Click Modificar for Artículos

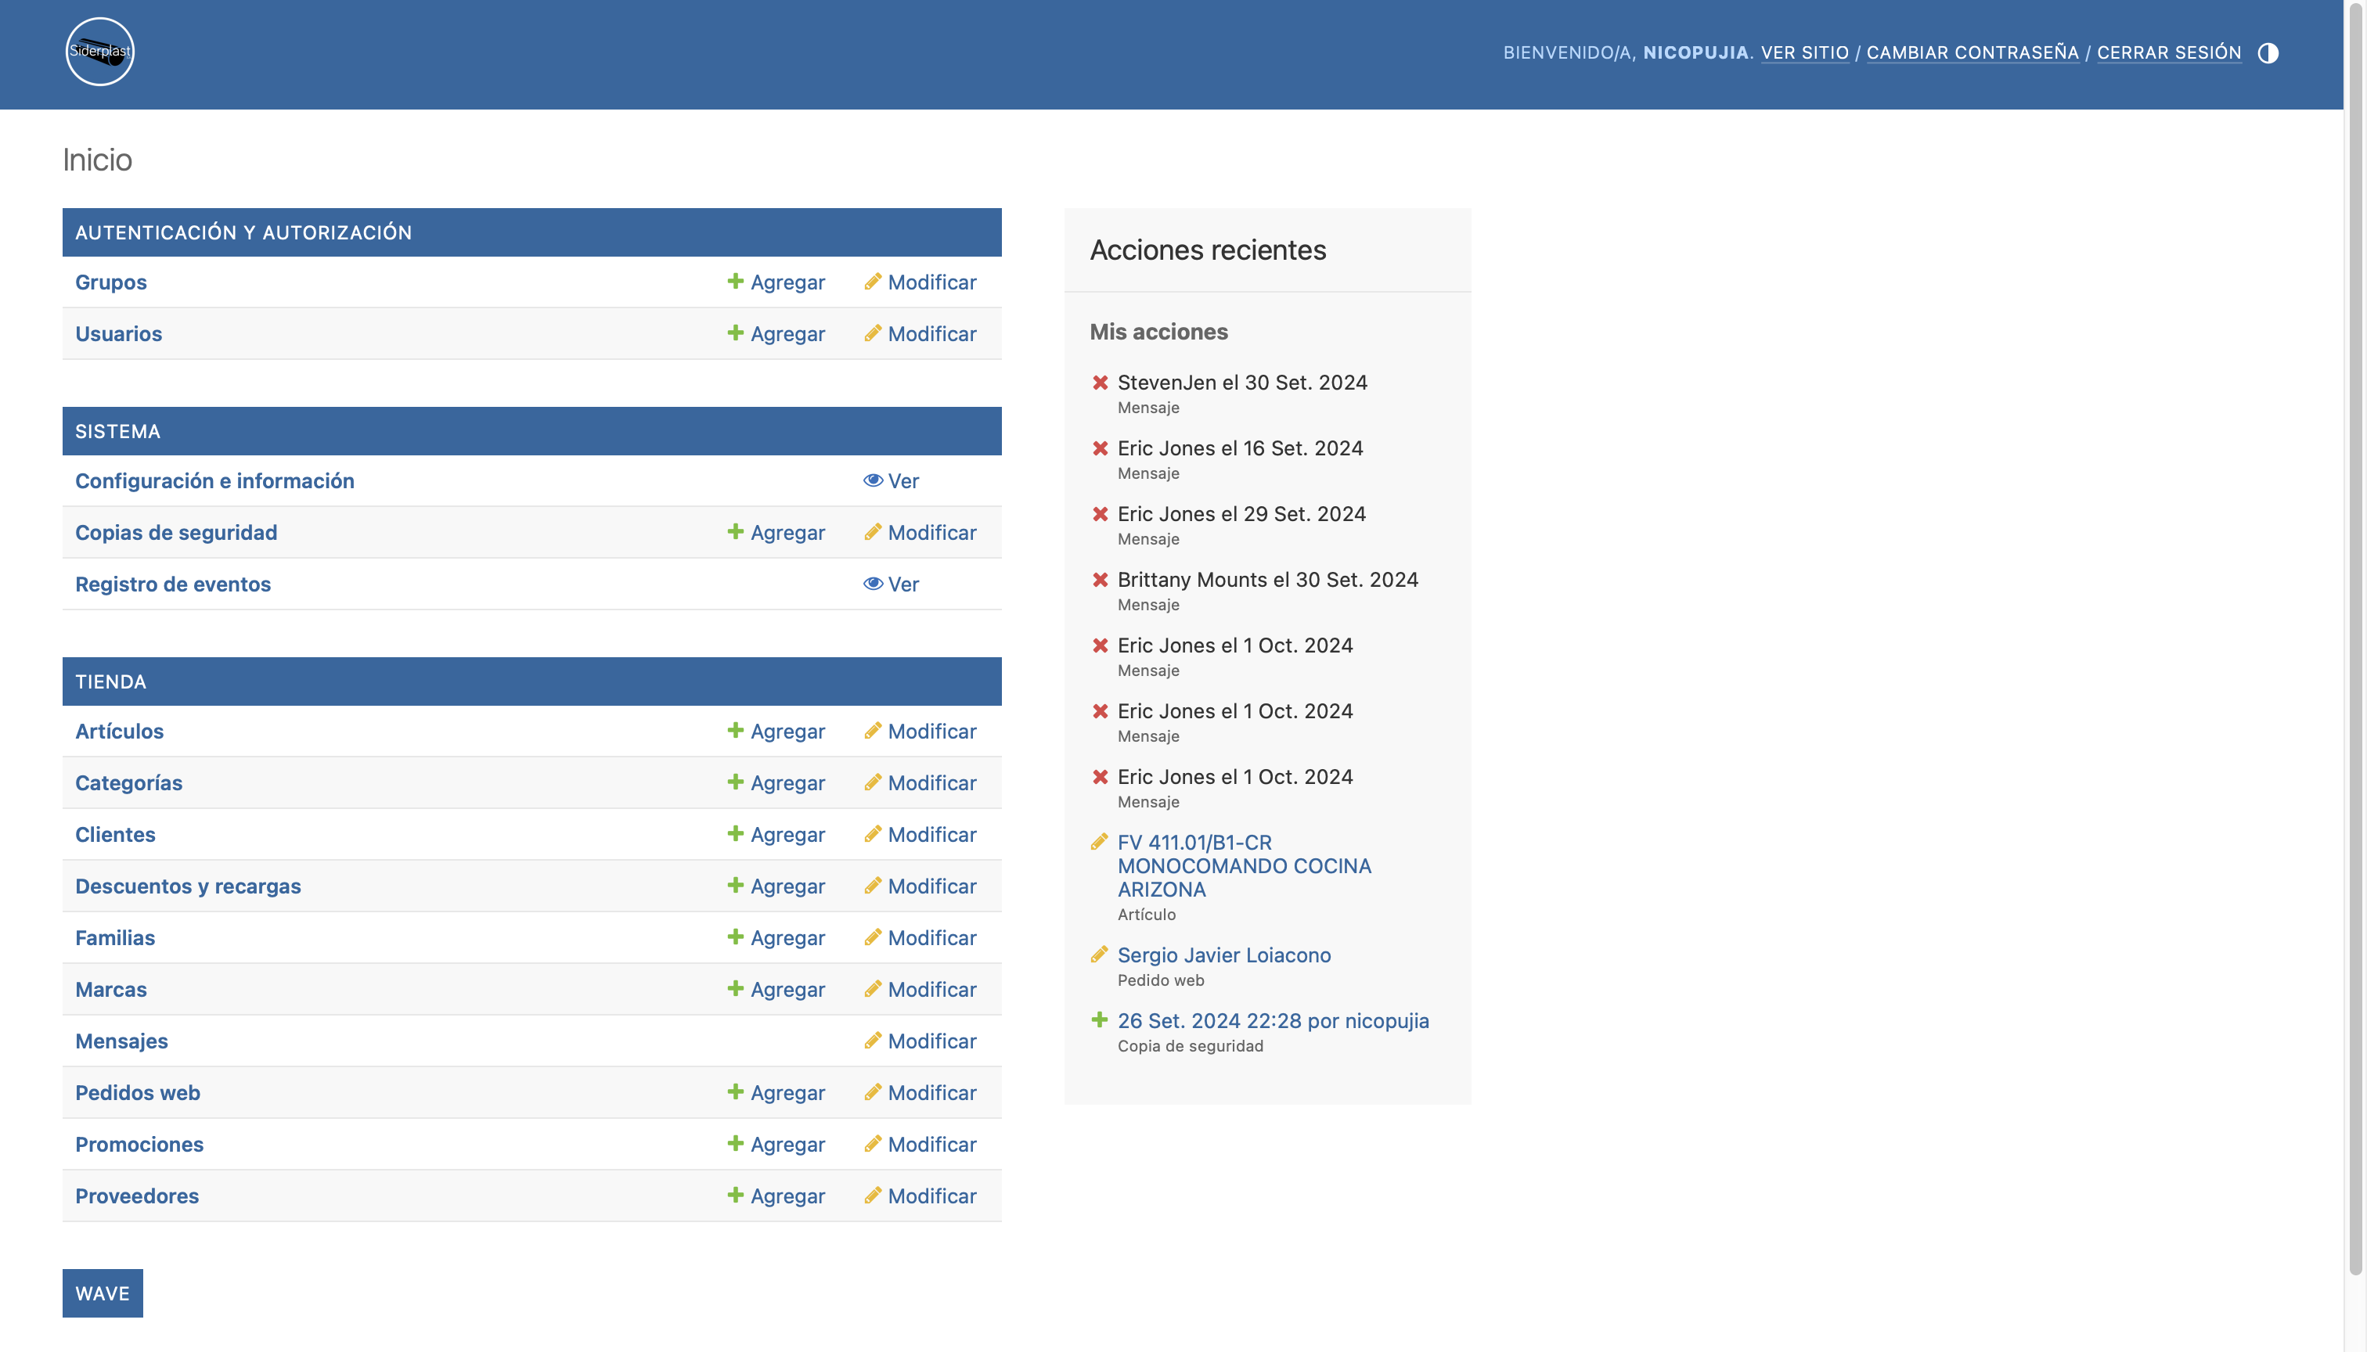coord(920,732)
